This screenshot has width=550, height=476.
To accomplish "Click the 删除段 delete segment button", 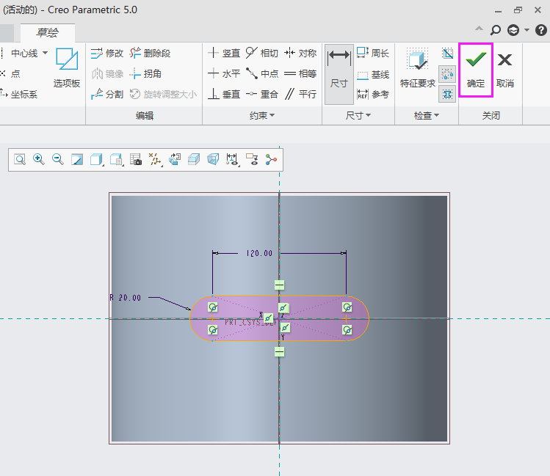I will click(x=150, y=53).
